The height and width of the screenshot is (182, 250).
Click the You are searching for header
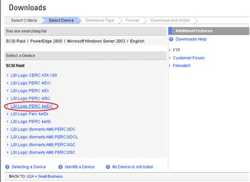click(85, 31)
